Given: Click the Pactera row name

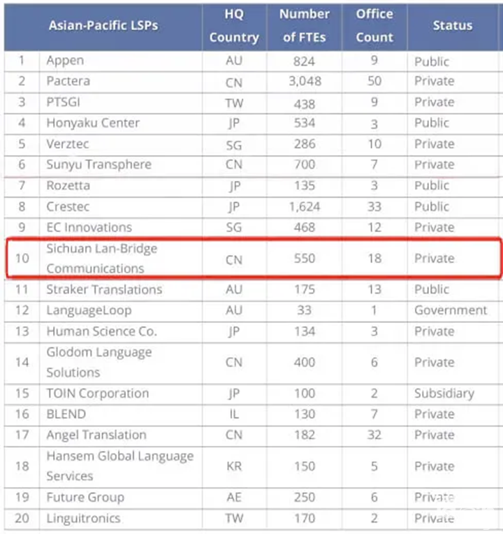Looking at the screenshot, I should [68, 81].
